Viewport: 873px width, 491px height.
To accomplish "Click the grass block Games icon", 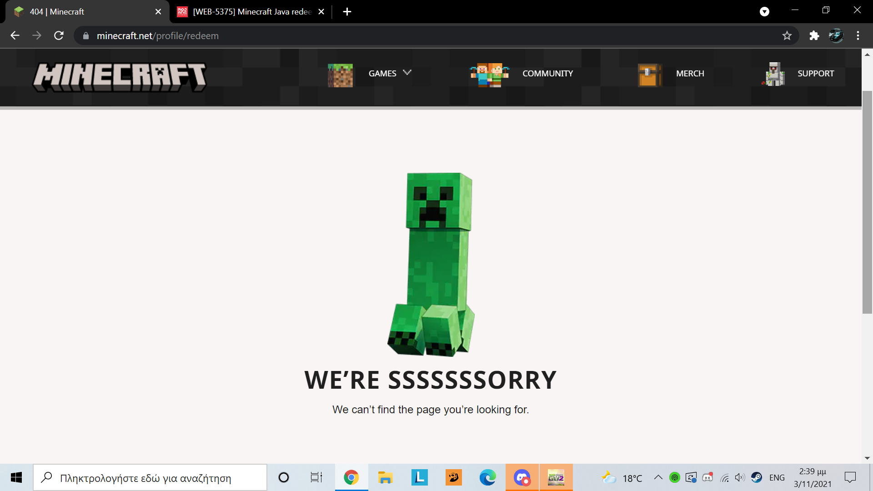I will (340, 75).
